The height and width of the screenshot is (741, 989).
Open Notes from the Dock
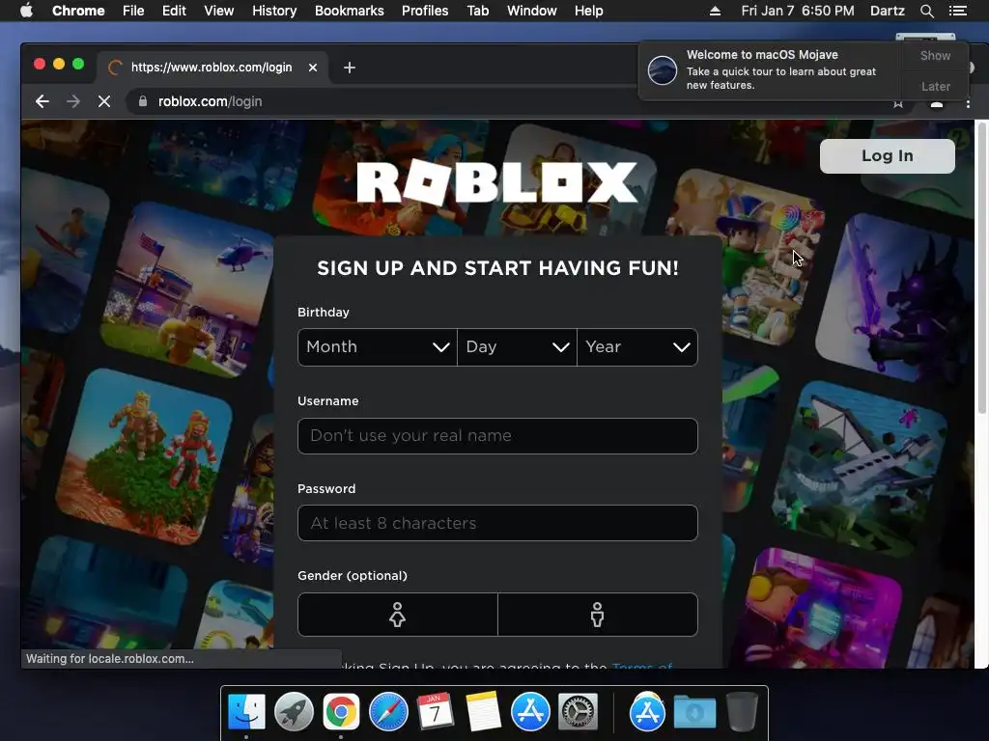coord(483,712)
